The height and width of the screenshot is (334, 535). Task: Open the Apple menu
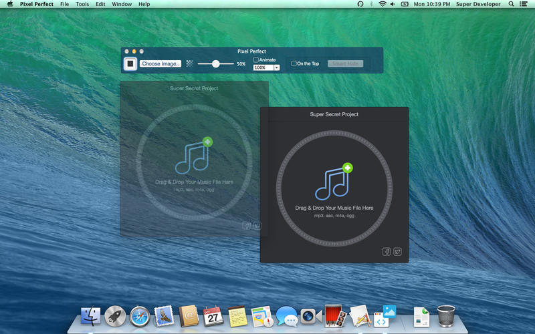9,4
